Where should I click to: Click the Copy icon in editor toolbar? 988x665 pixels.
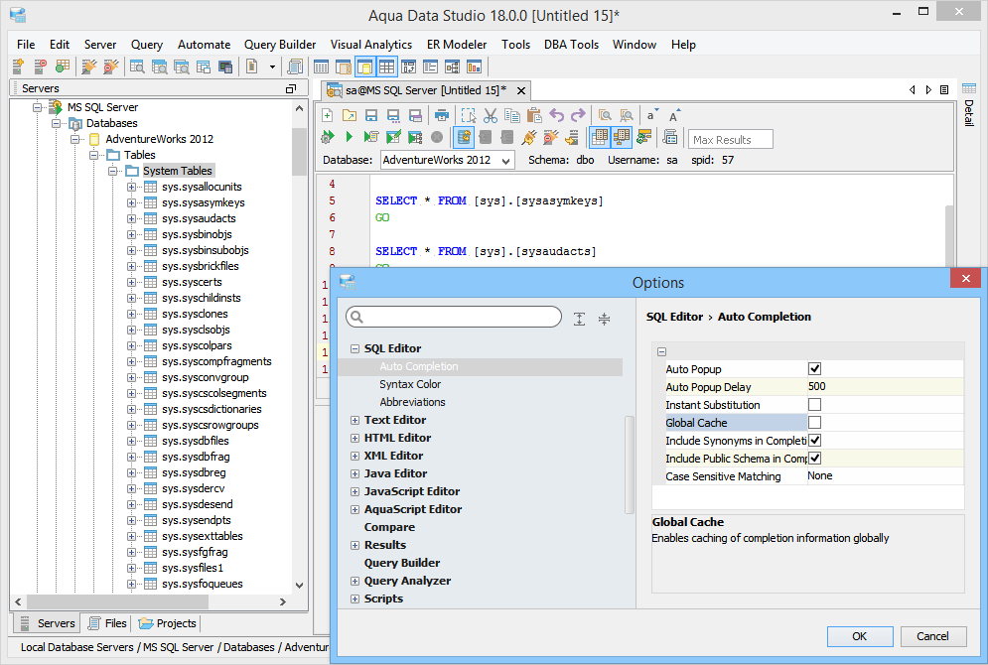coord(512,115)
